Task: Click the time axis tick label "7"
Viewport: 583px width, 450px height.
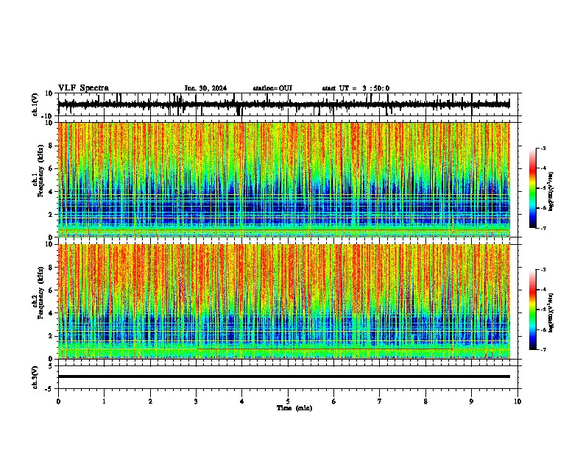Action: (380, 401)
